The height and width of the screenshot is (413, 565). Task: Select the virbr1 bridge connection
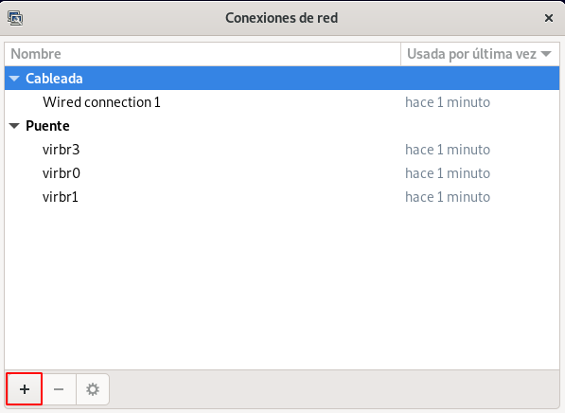click(x=282, y=197)
